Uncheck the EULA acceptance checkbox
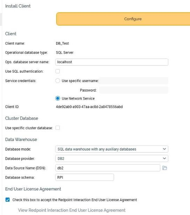Image resolution: width=190 pixels, height=215 pixels. [7, 200]
